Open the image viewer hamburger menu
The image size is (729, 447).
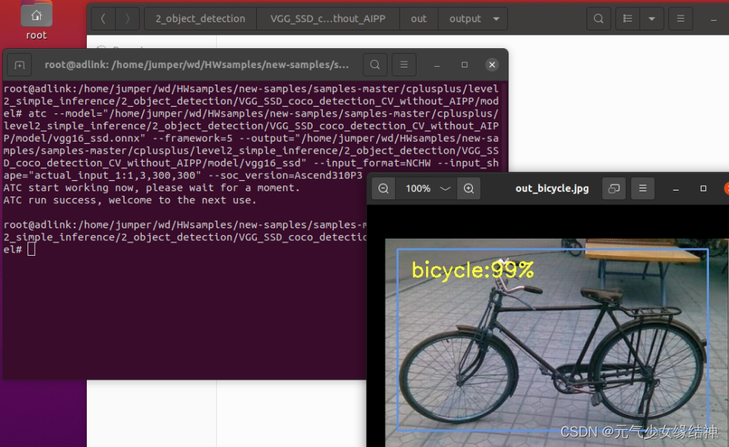pos(643,188)
